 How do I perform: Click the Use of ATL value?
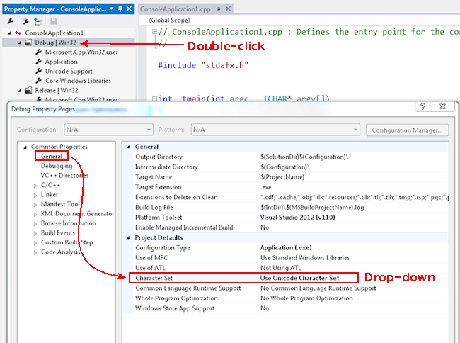[280, 268]
